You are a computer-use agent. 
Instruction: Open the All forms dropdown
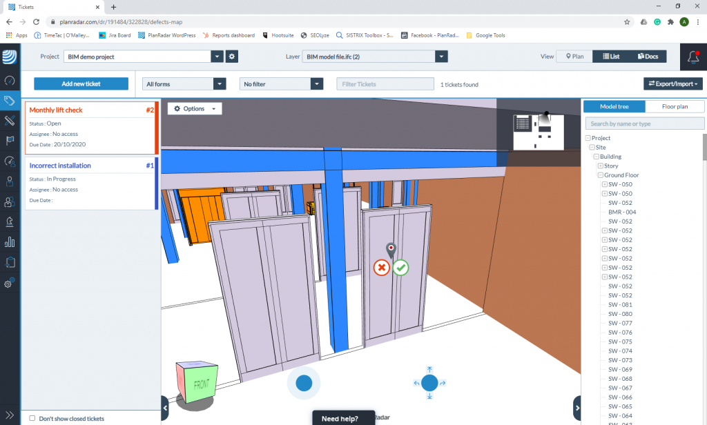[x=185, y=84]
